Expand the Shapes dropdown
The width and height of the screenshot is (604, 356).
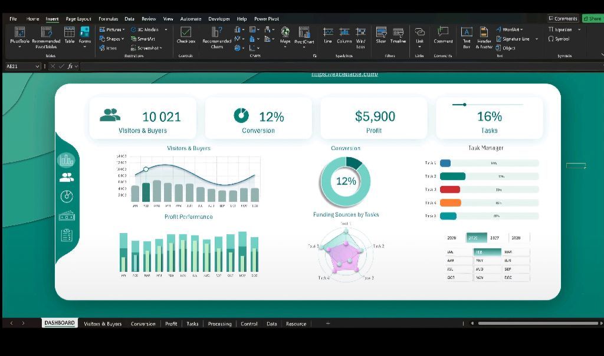point(112,39)
